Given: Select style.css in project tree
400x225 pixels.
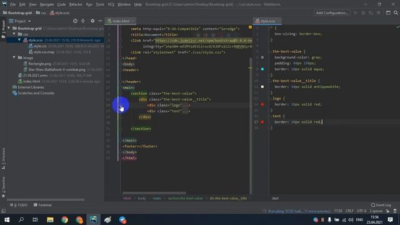Looking at the screenshot, I should tap(40, 46).
